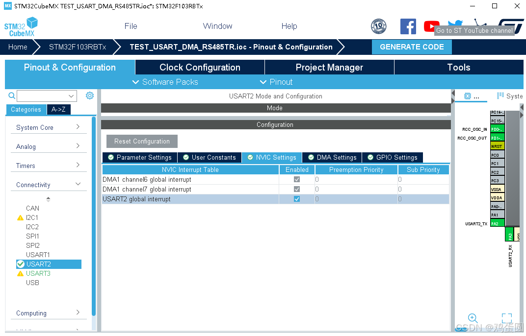Screen dimensions: 526x336
Task: Expand the Analog category
Action: [x=49, y=146]
